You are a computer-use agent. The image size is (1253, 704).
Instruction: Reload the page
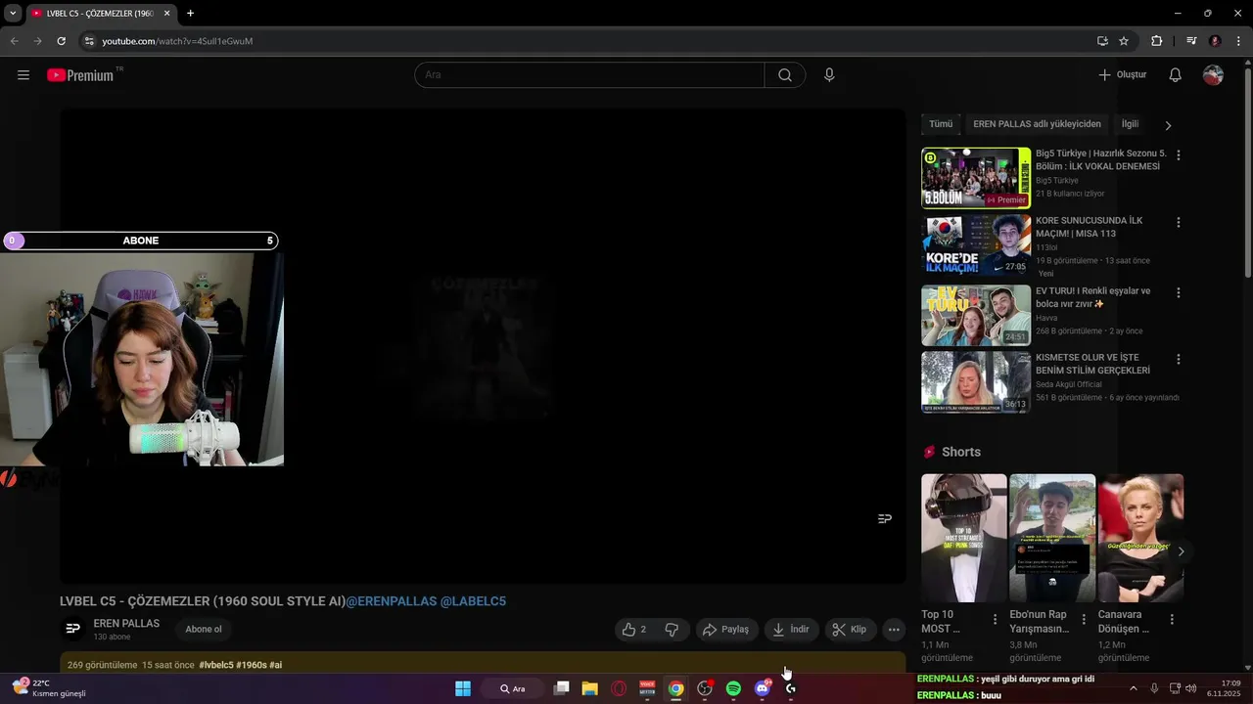pos(61,41)
